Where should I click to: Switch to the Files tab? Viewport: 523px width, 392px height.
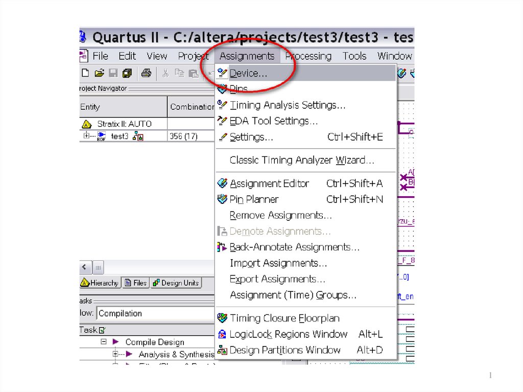coord(135,283)
